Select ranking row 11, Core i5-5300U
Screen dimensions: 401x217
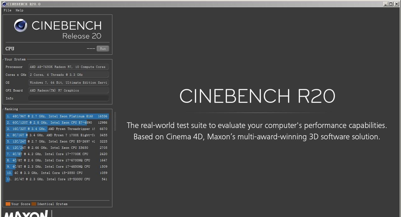click(57, 179)
